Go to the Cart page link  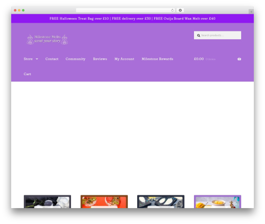(28, 74)
